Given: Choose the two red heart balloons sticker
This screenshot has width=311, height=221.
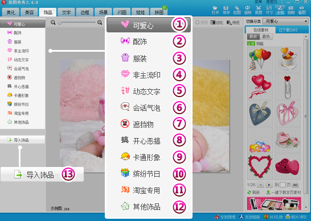Looking at the screenshot, I should point(260,86).
